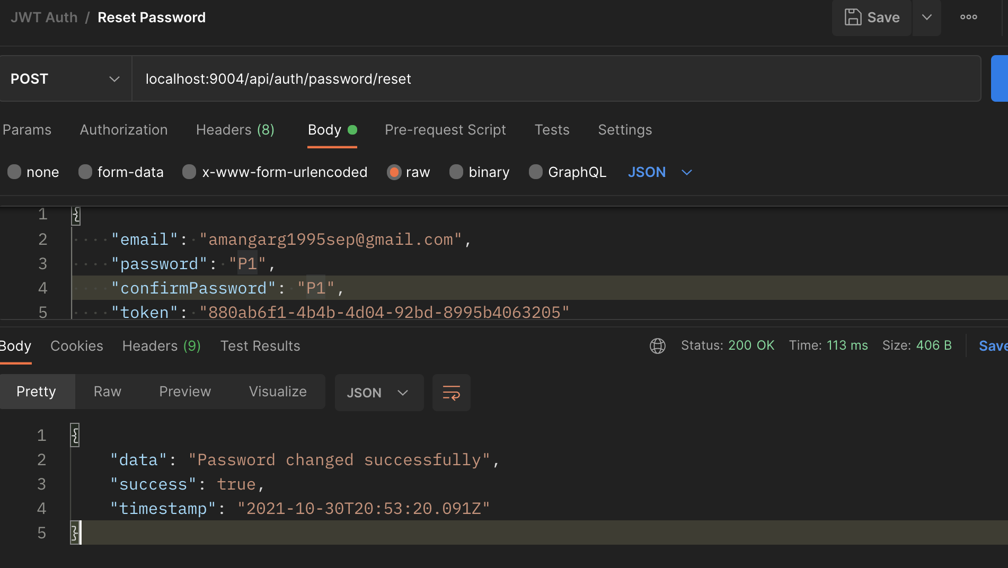
Task: Click the "password" line in request body
Action: [193, 264]
